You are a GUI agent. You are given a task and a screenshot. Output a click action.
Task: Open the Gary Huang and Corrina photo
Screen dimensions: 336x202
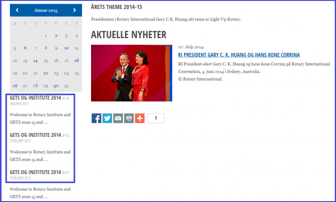click(x=131, y=73)
